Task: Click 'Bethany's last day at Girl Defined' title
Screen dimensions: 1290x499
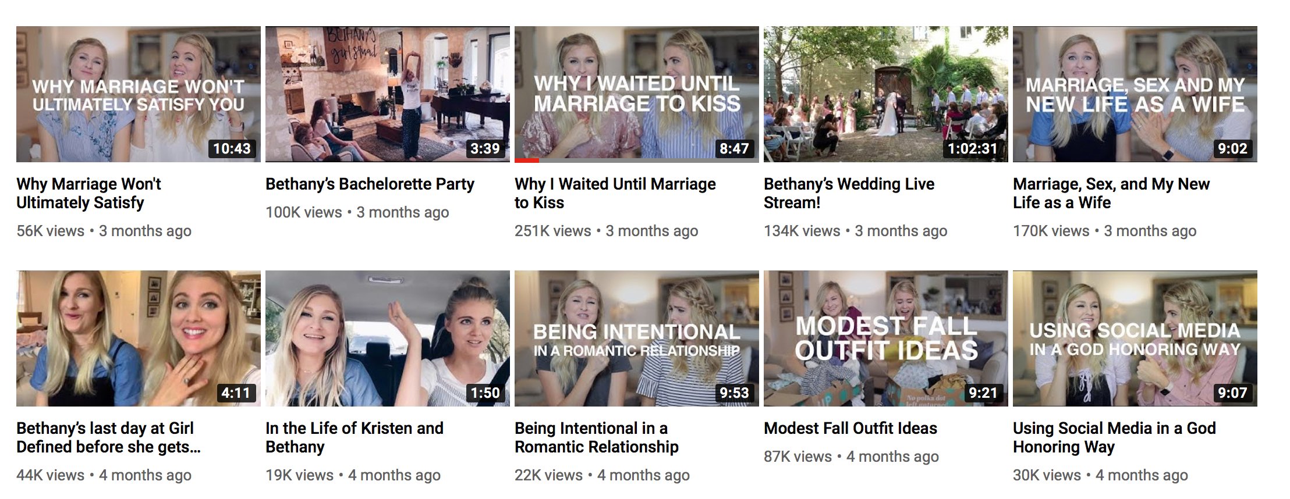Action: (108, 437)
